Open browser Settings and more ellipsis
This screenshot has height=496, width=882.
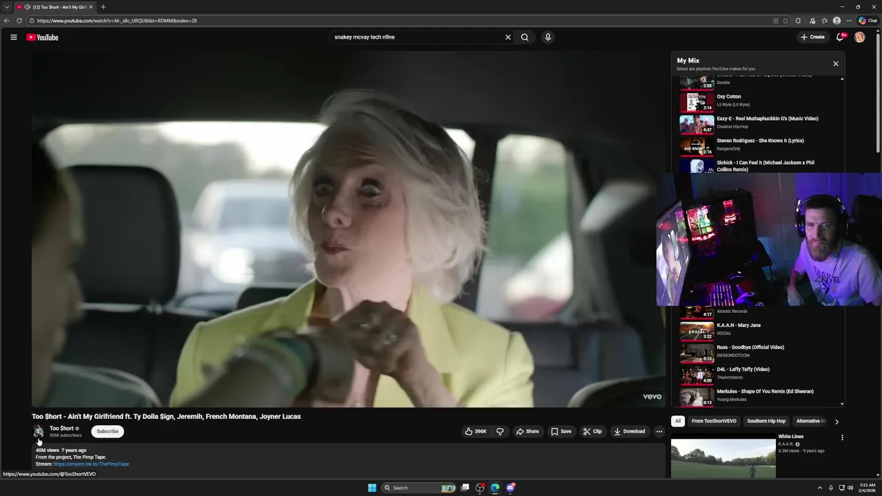point(850,21)
